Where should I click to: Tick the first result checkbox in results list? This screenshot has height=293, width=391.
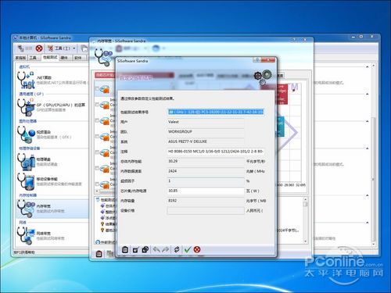coord(97,88)
